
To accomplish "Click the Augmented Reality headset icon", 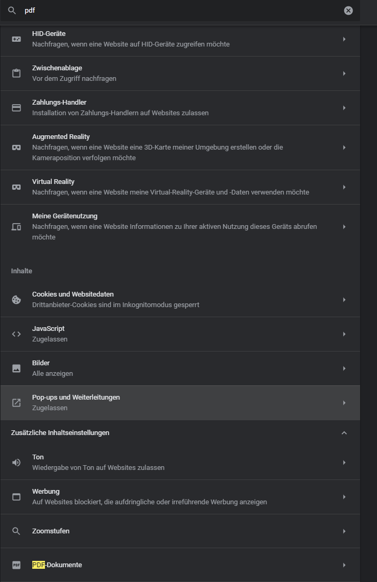I will pos(16,147).
